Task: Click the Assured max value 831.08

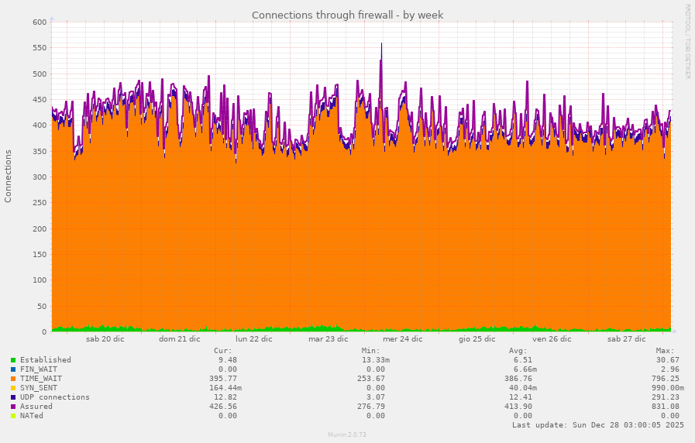Action: click(x=666, y=407)
